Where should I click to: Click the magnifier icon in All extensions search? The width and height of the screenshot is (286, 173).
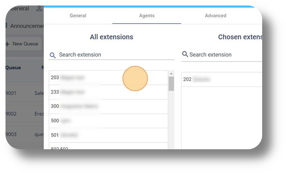click(53, 55)
